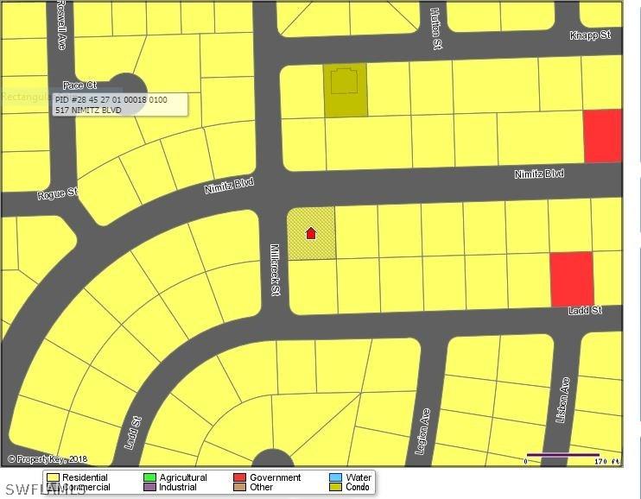Click the Government legend label

[x=275, y=477]
